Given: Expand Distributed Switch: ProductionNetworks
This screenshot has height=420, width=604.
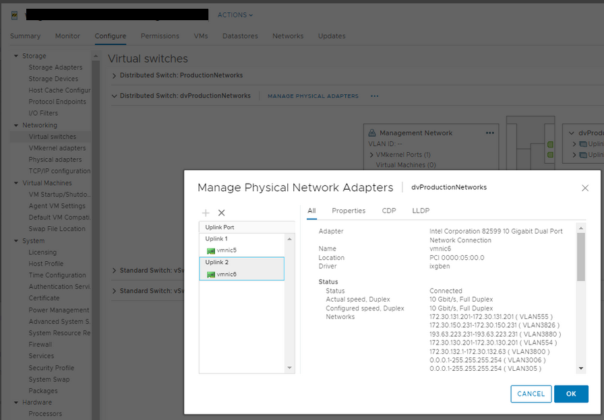Looking at the screenshot, I should (114, 76).
